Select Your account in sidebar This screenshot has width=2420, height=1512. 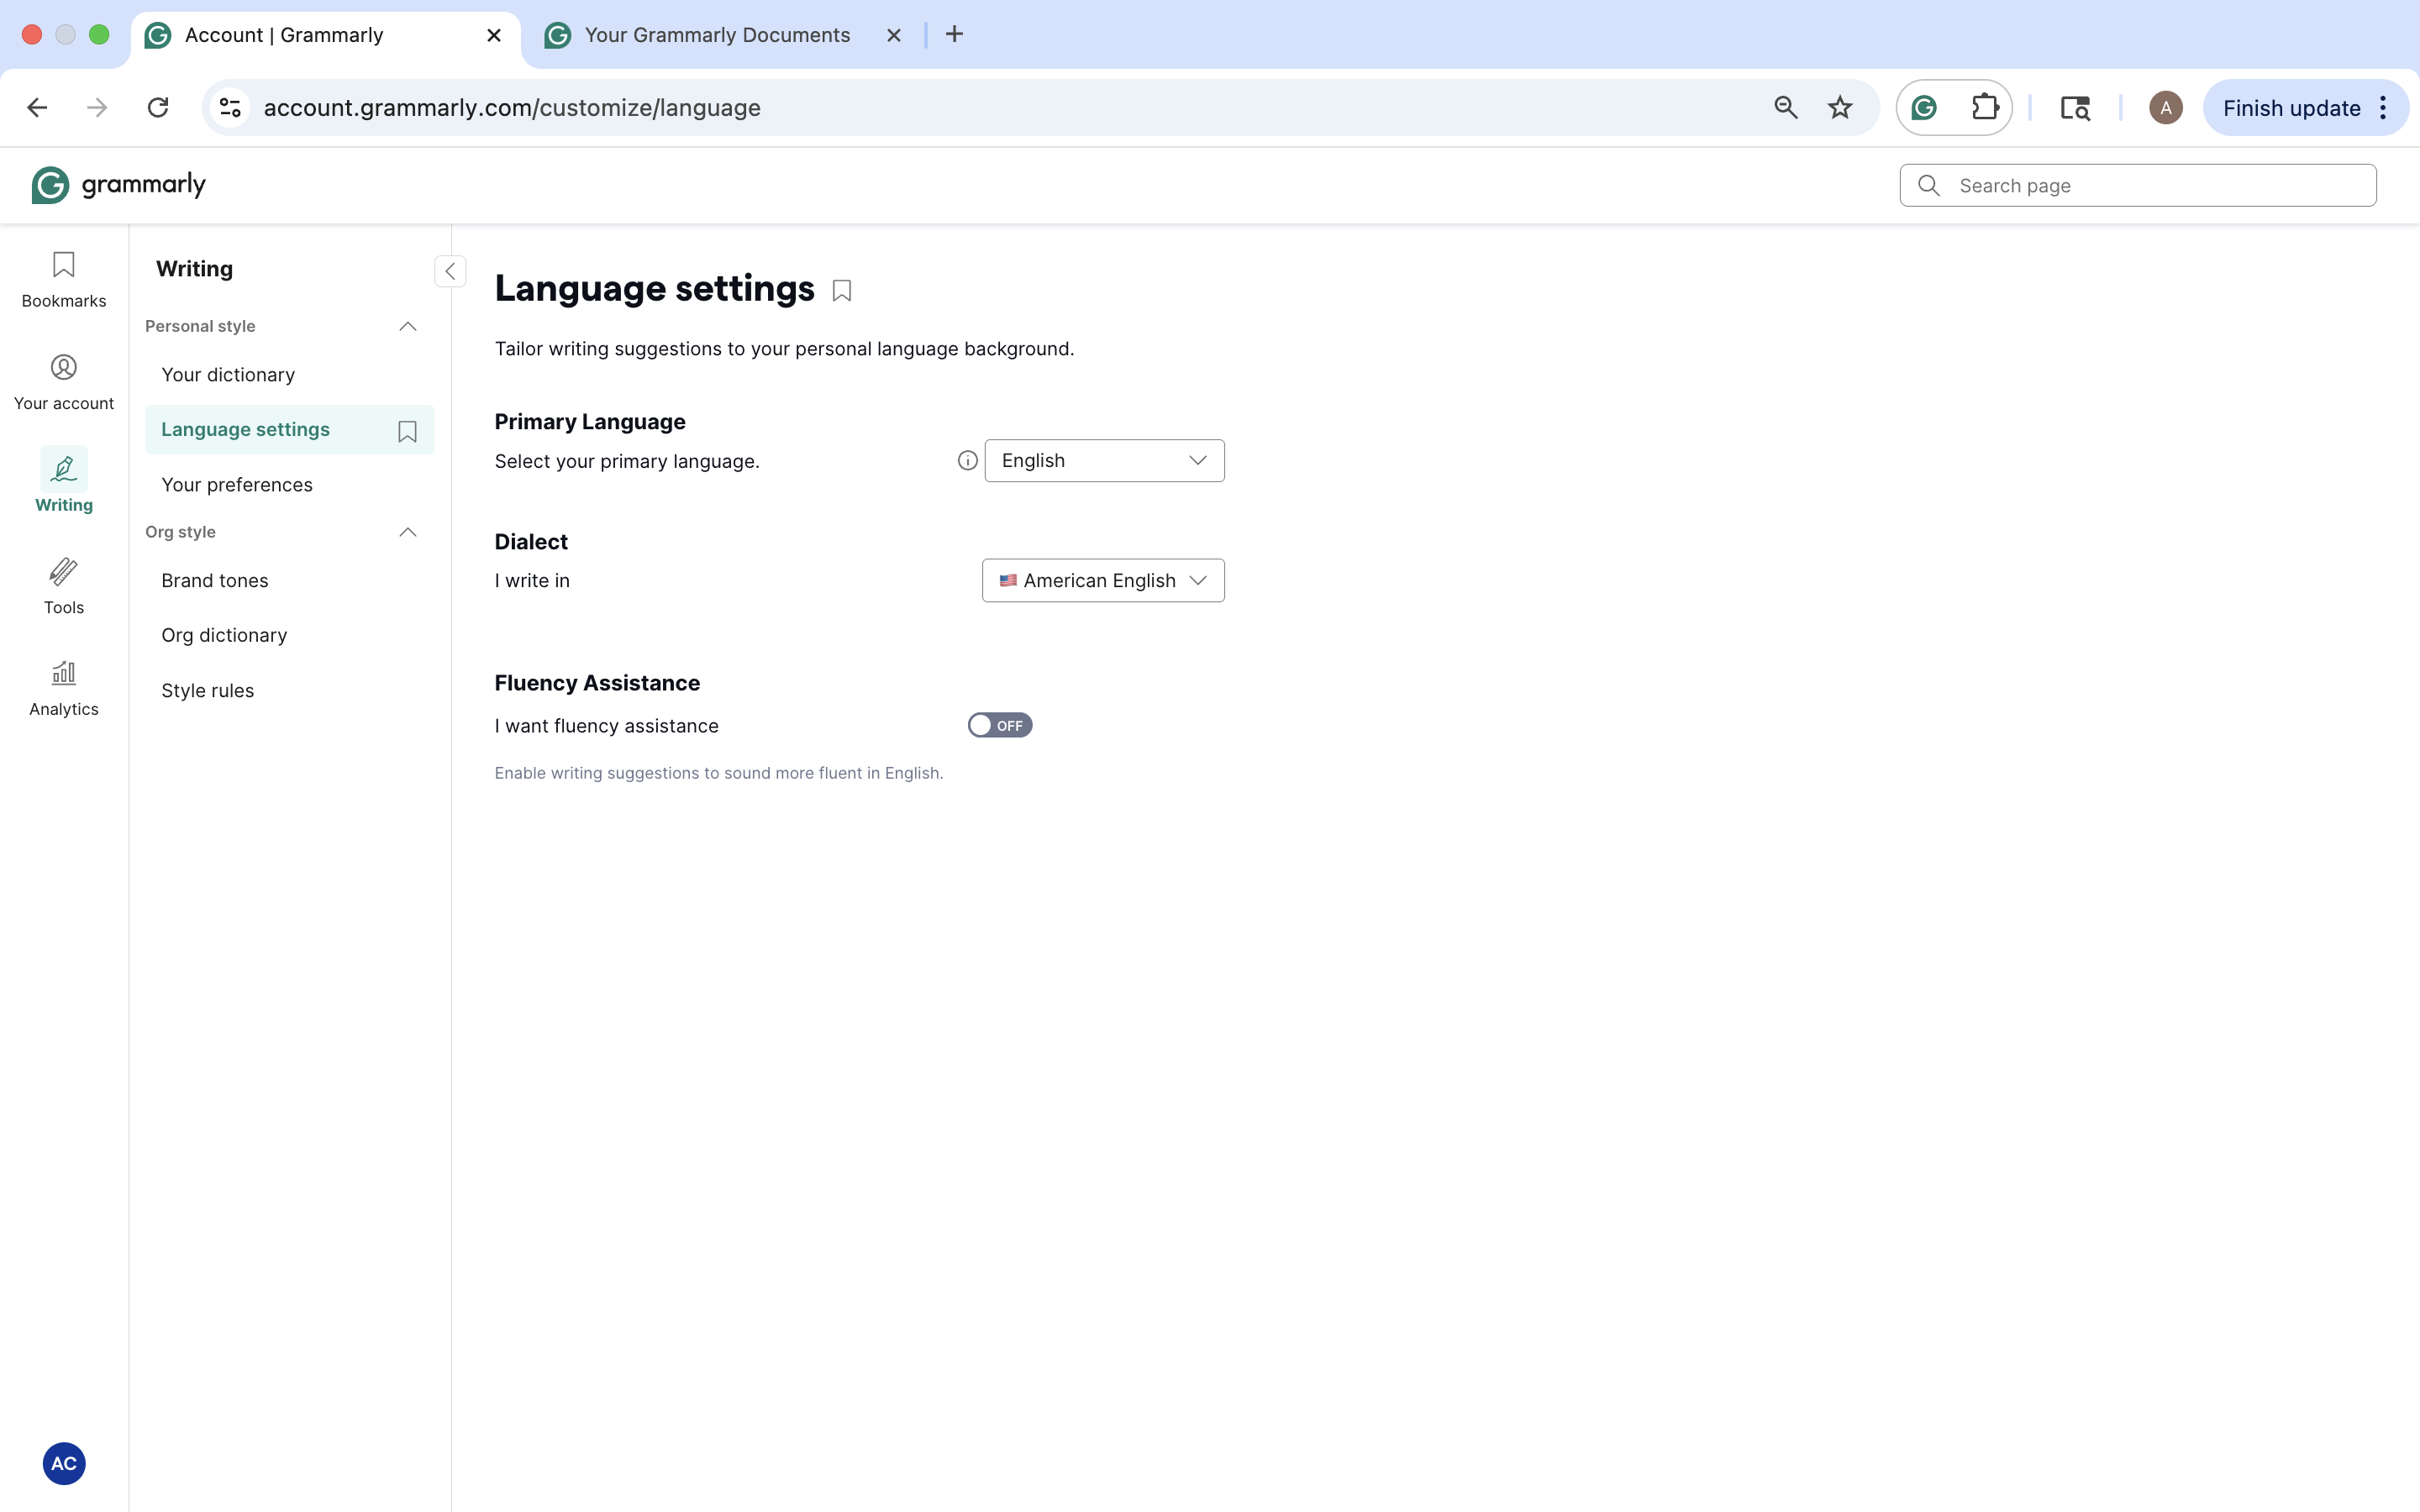63,381
